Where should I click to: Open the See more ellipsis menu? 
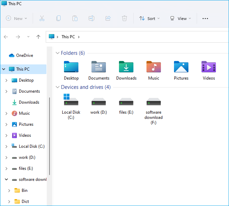click(x=205, y=19)
